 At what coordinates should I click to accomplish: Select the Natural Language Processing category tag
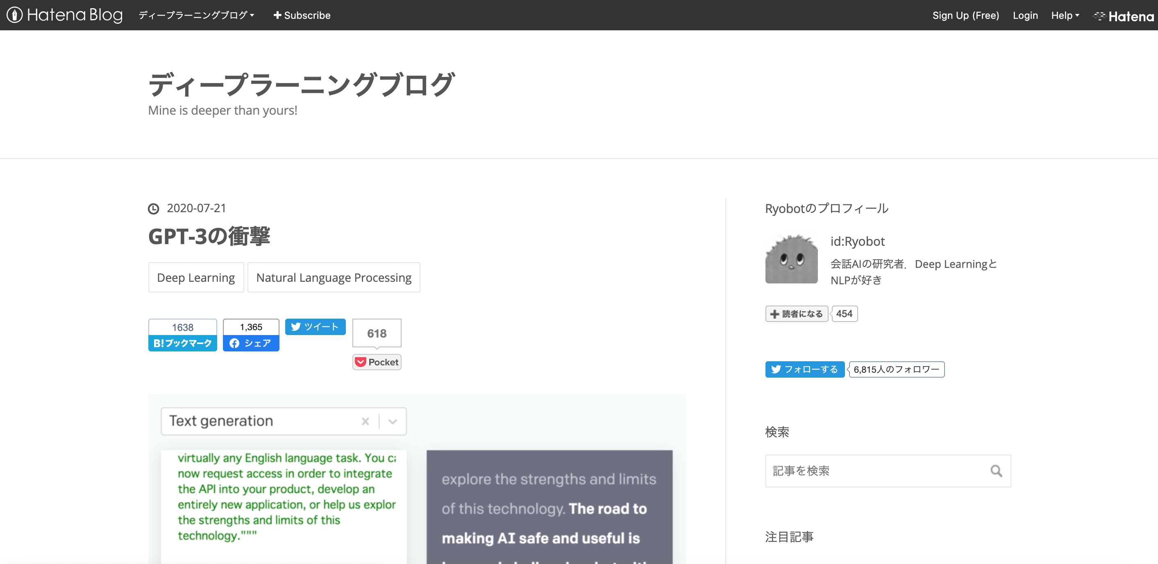tap(334, 278)
